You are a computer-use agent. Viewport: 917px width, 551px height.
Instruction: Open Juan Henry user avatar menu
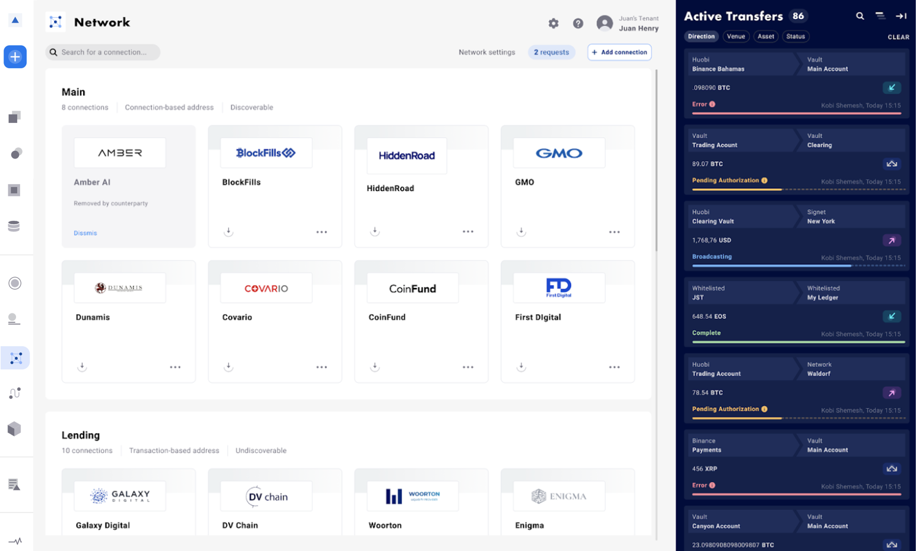pos(605,23)
